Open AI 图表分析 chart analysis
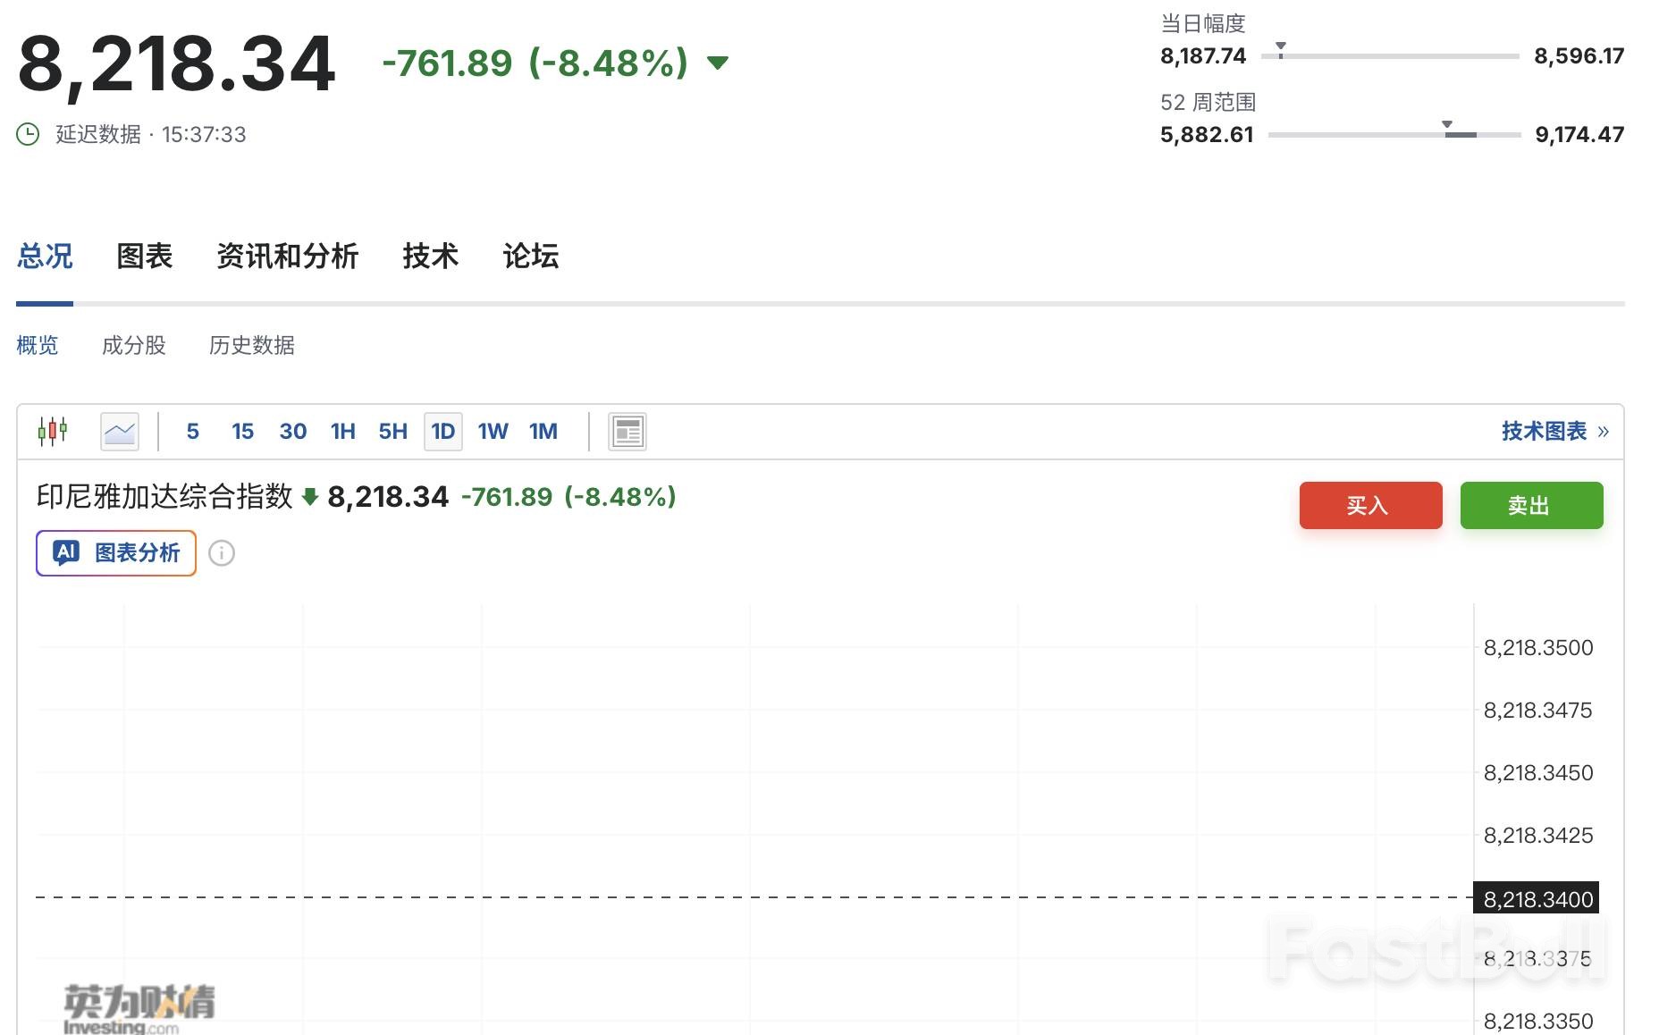The height and width of the screenshot is (1035, 1659). pyautogui.click(x=116, y=553)
